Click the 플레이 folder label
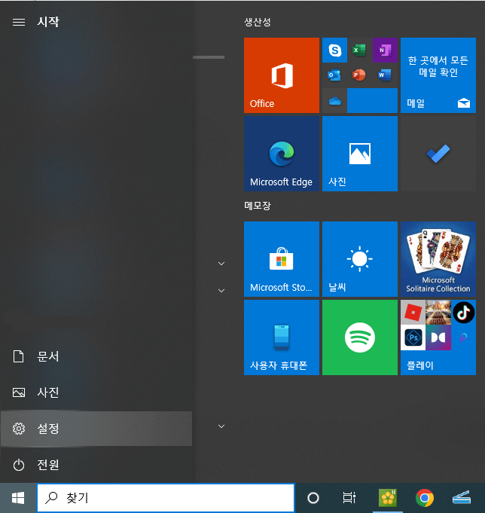Image resolution: width=485 pixels, height=513 pixels. [420, 365]
